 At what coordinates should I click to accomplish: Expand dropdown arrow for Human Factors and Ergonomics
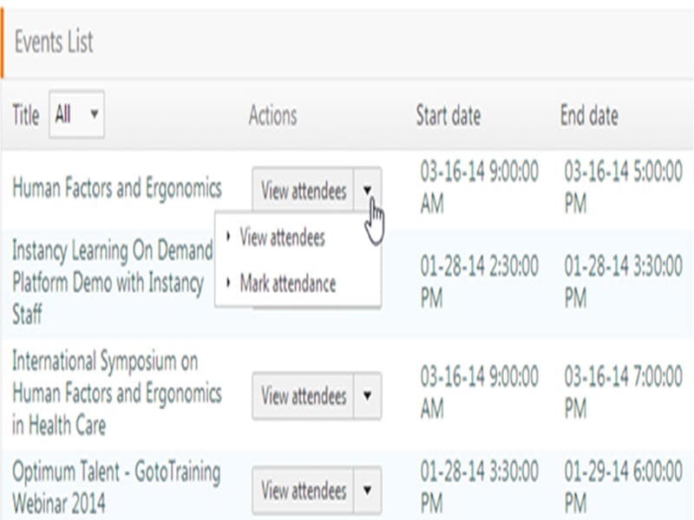click(x=368, y=190)
